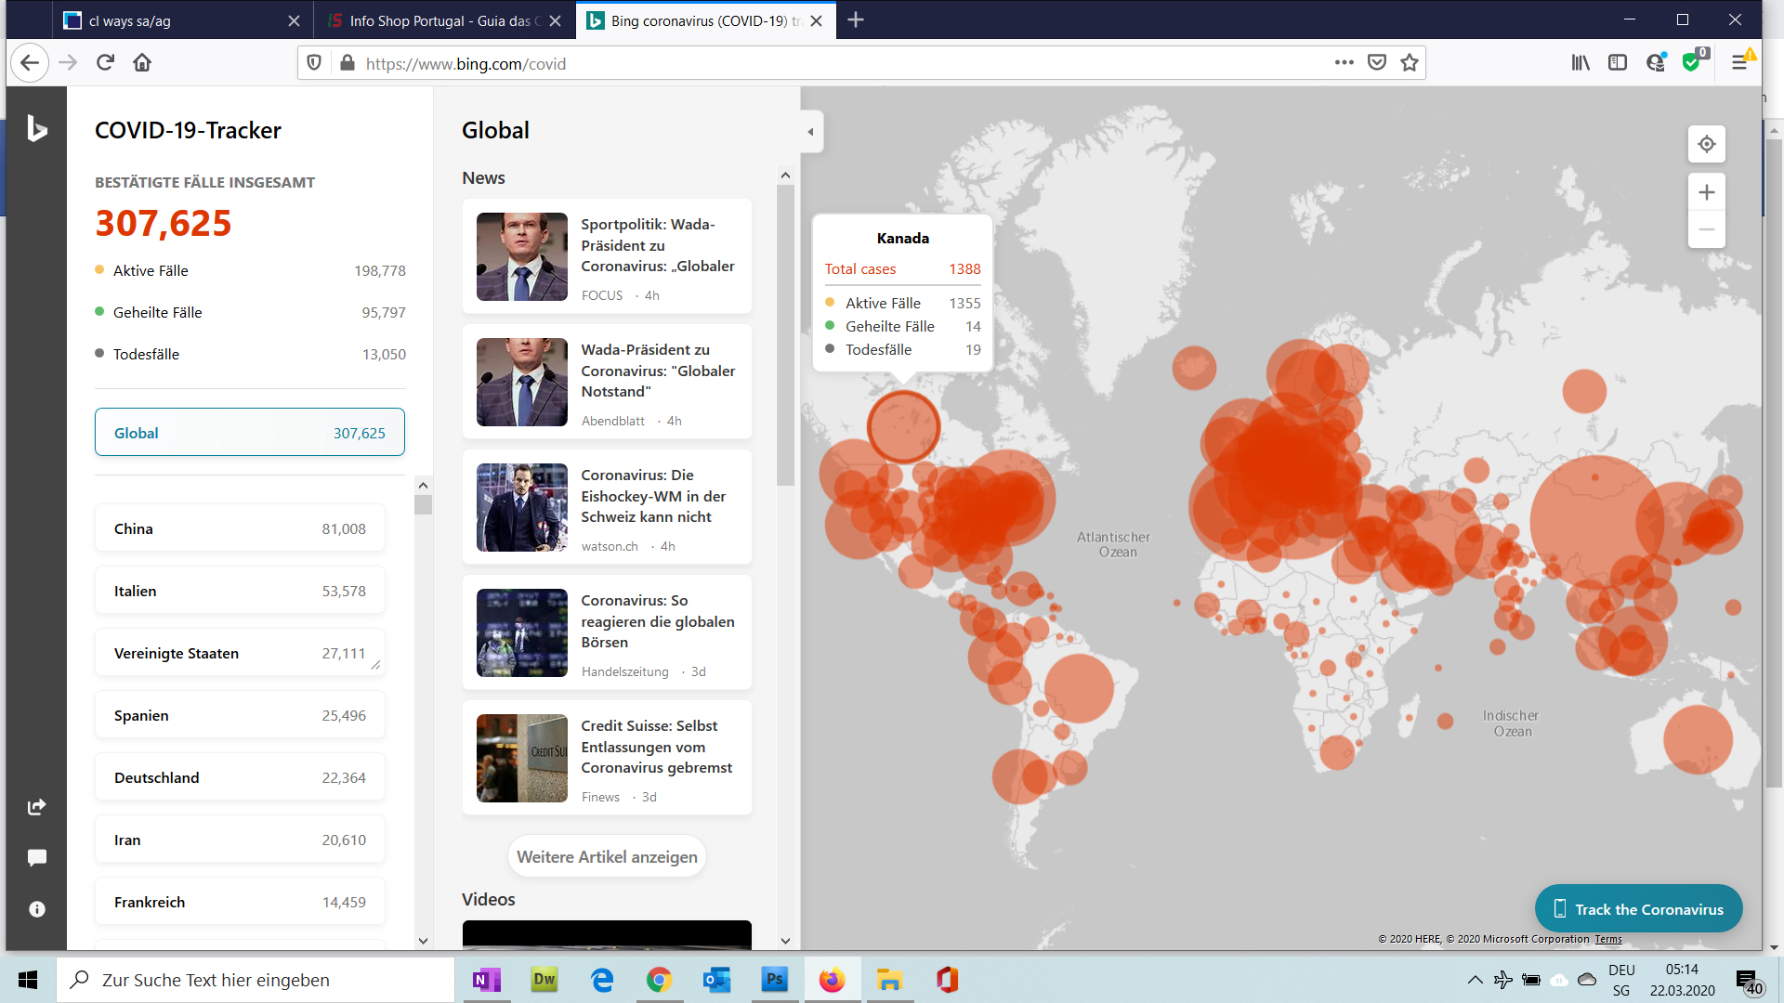Click news panel scroll-up arrow
This screenshot has width=1784, height=1003.
[x=785, y=175]
